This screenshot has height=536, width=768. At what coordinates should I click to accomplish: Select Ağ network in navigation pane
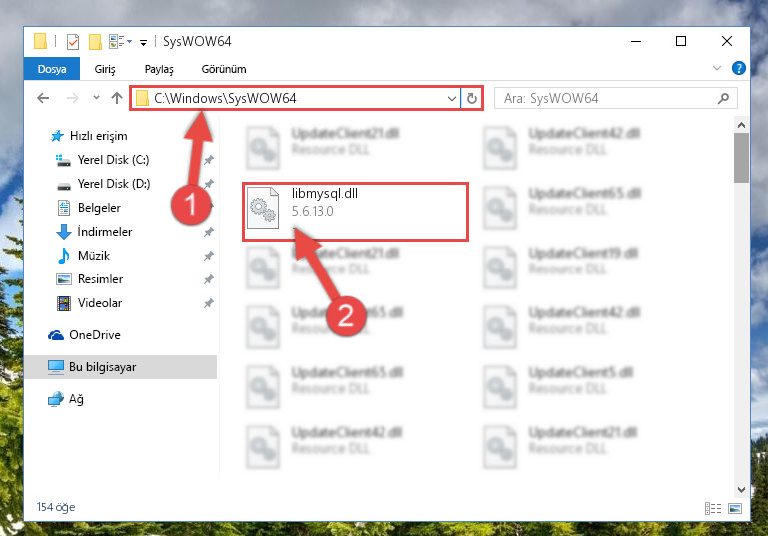[76, 399]
